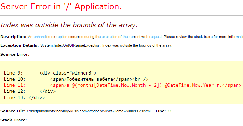Click the 'Exception Details:' label
Image resolution: width=243 pixels, height=126 pixels.
tap(20, 46)
